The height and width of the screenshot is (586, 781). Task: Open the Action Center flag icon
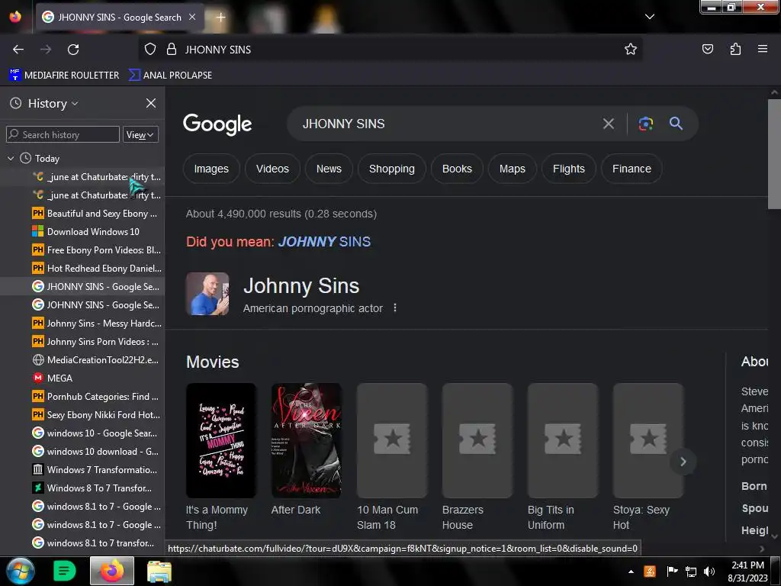click(x=672, y=572)
